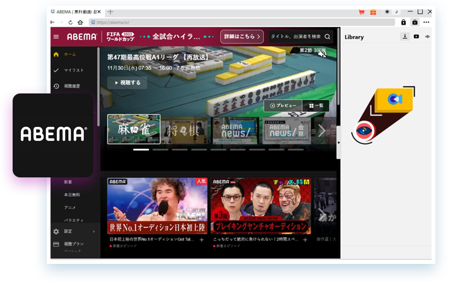Click the gift box icon
Viewport: 450px width, 286px height.
pos(373,12)
